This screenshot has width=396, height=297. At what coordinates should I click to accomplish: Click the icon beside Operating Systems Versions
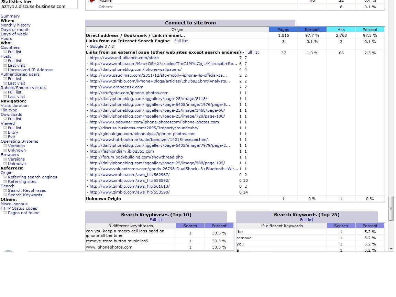point(5,146)
